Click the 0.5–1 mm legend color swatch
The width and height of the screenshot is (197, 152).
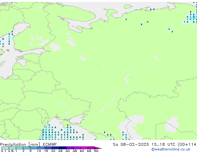click(x=12, y=148)
